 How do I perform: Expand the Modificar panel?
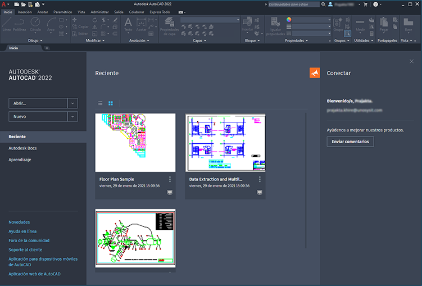(95, 40)
